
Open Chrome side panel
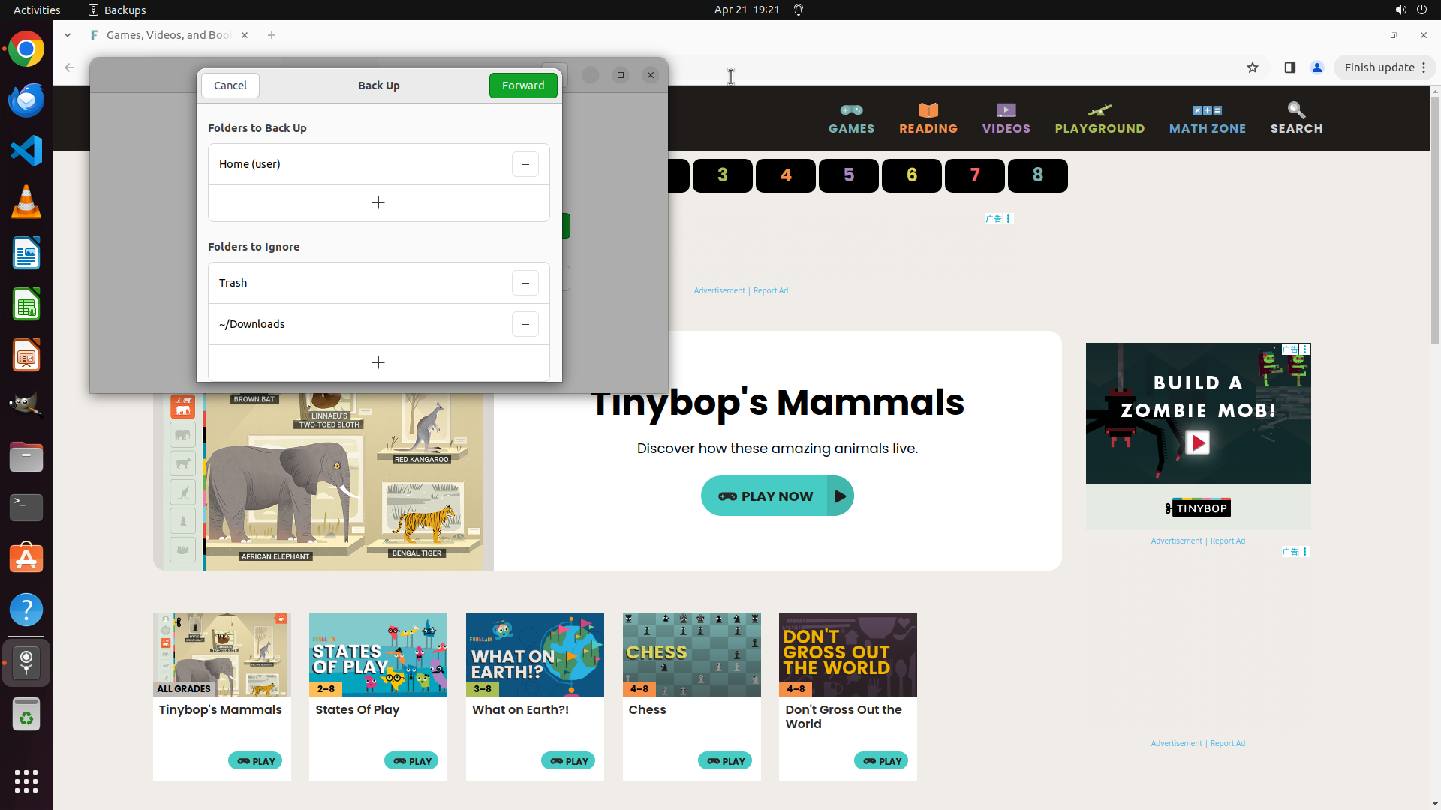(1289, 67)
